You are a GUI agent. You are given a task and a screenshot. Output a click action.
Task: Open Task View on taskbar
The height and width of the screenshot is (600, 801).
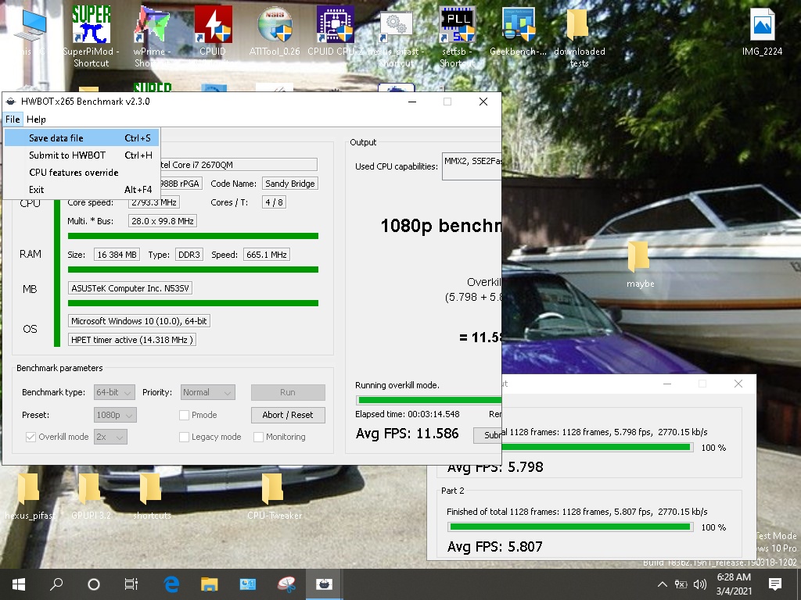[x=131, y=584]
